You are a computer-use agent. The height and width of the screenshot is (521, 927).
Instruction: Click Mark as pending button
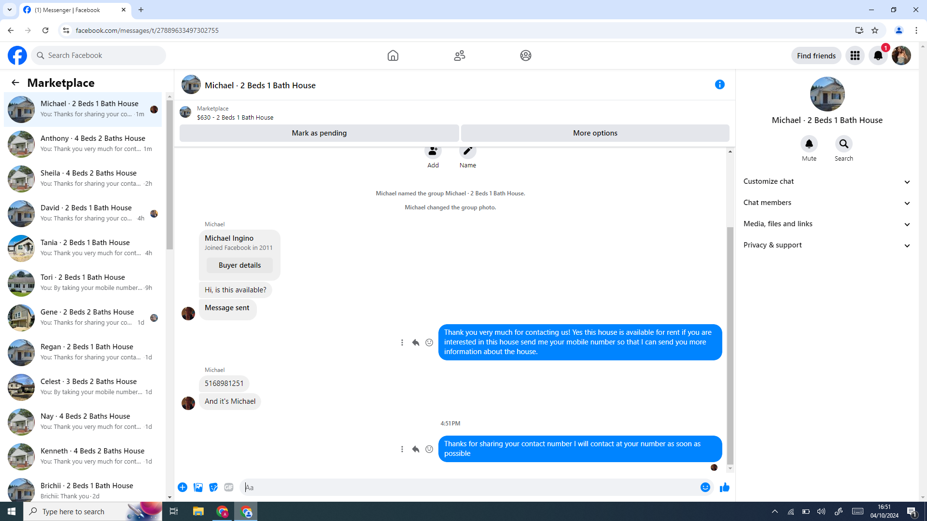319,133
